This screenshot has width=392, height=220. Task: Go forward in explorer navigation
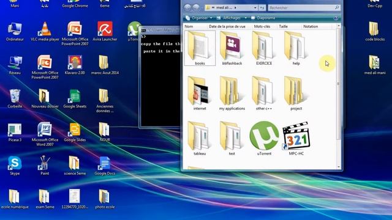[196, 8]
